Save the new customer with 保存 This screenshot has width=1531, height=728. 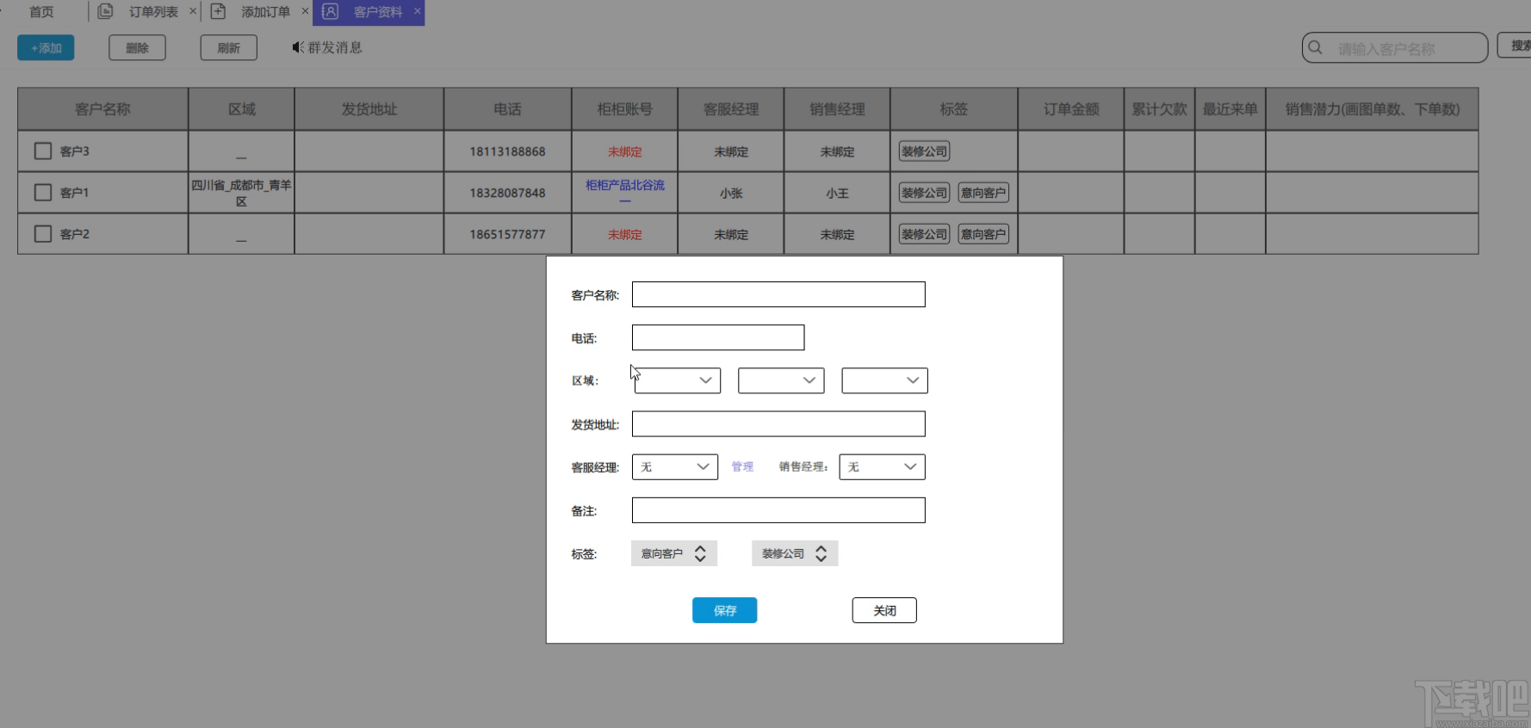click(x=724, y=610)
